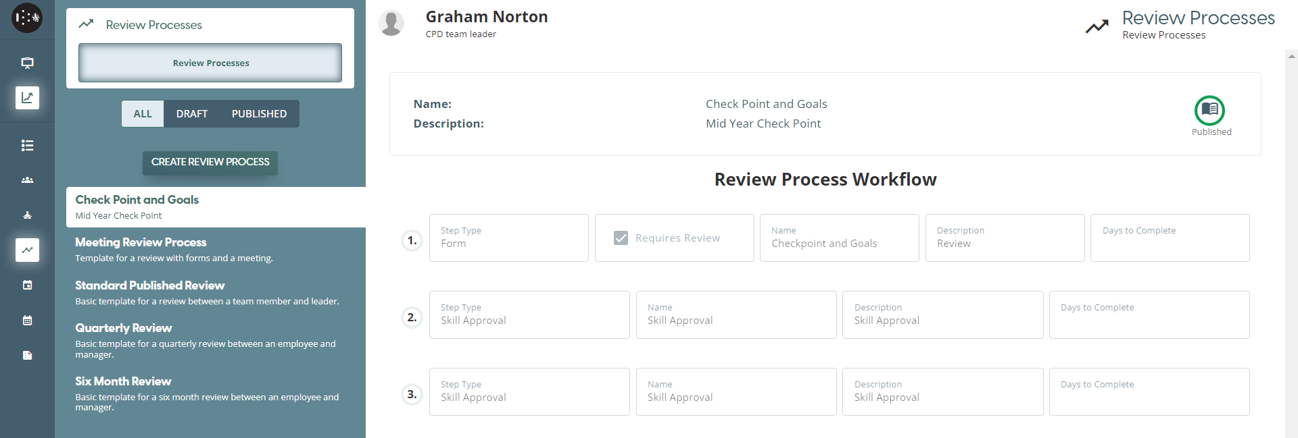Click the app logo in the sidebar

27,18
